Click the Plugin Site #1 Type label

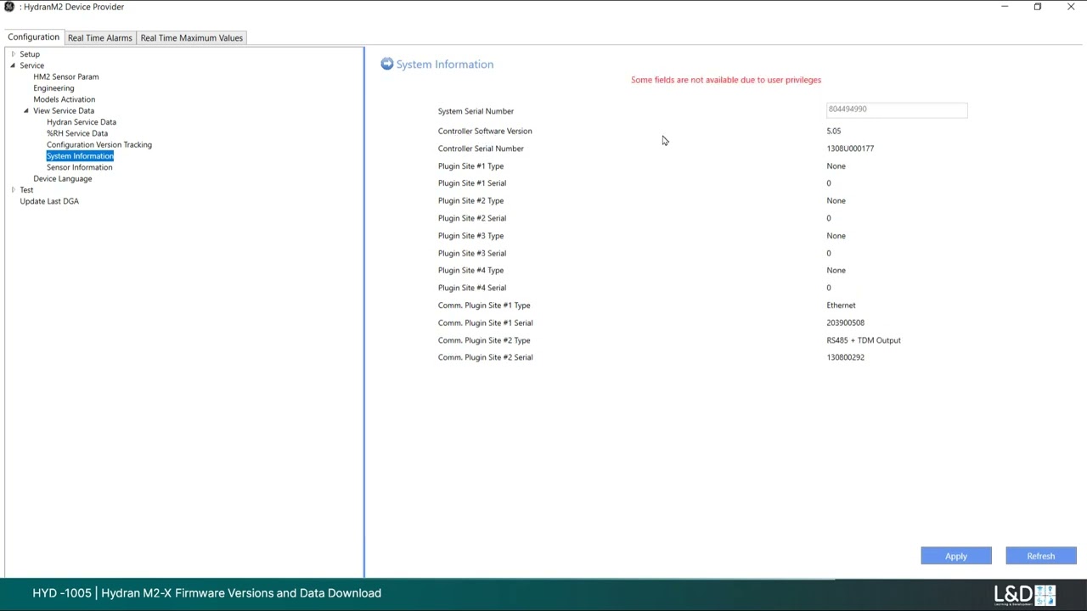(x=470, y=166)
